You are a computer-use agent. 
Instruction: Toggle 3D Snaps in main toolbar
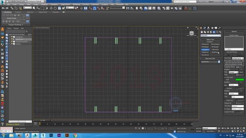point(90,8)
